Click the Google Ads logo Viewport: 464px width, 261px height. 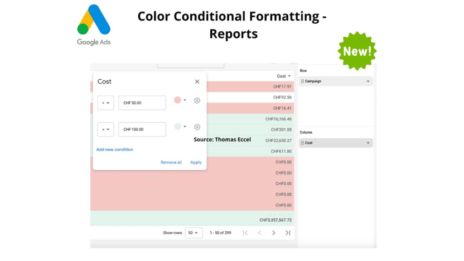pyautogui.click(x=94, y=25)
